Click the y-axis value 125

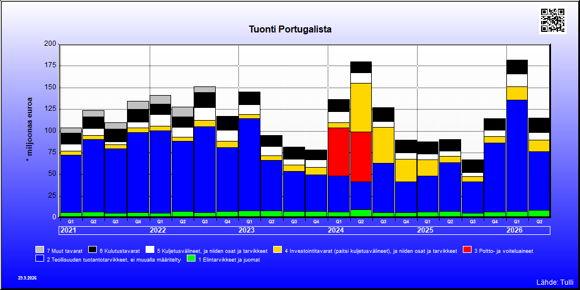pyautogui.click(x=50, y=109)
